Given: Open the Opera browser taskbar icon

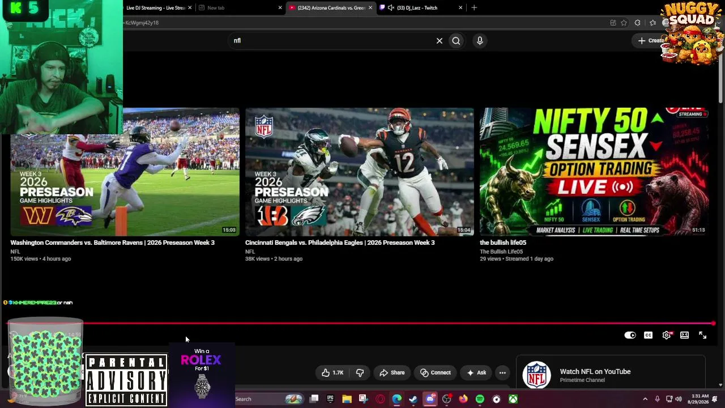Looking at the screenshot, I should (x=380, y=399).
